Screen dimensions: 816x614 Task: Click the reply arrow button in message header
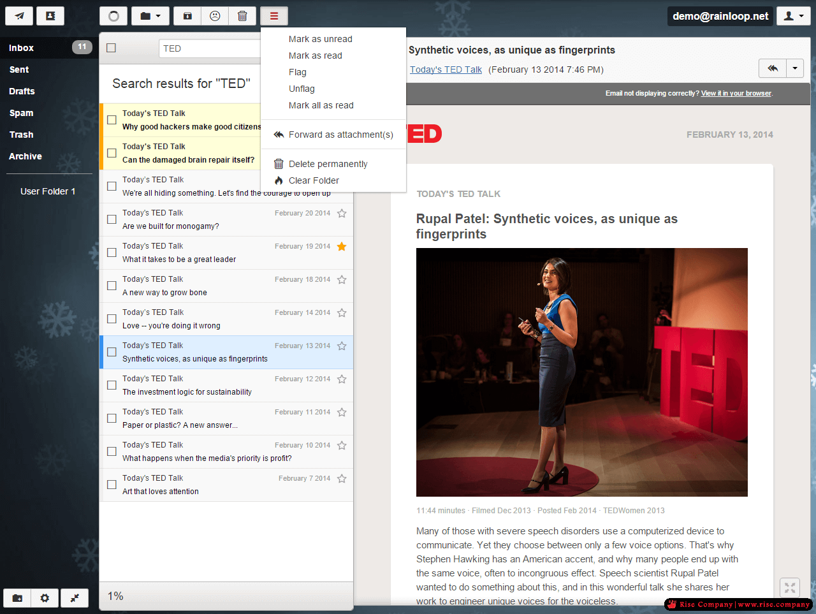click(x=773, y=68)
